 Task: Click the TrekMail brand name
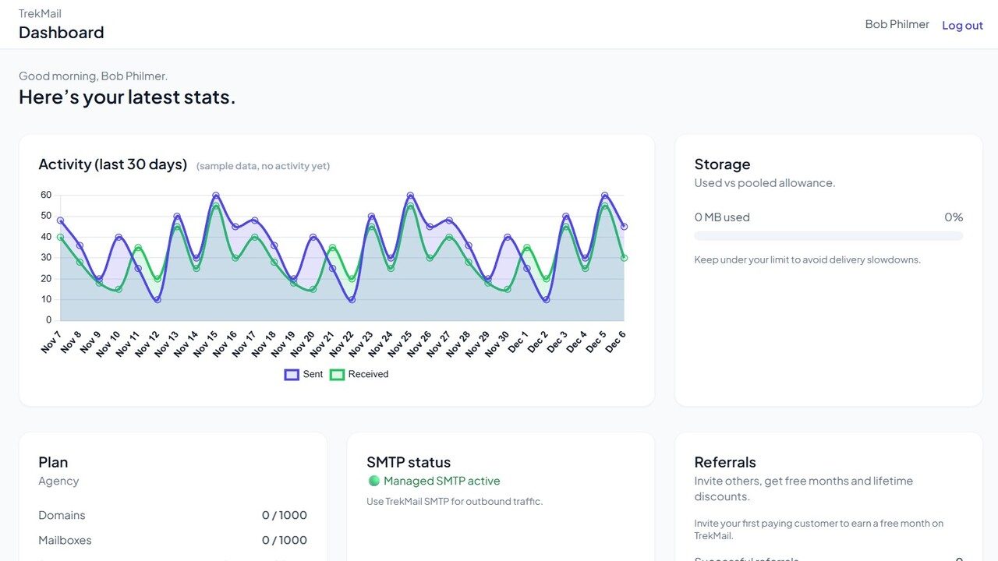tap(40, 13)
